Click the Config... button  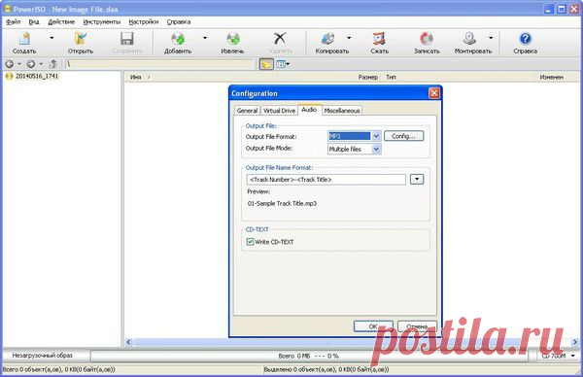click(403, 136)
